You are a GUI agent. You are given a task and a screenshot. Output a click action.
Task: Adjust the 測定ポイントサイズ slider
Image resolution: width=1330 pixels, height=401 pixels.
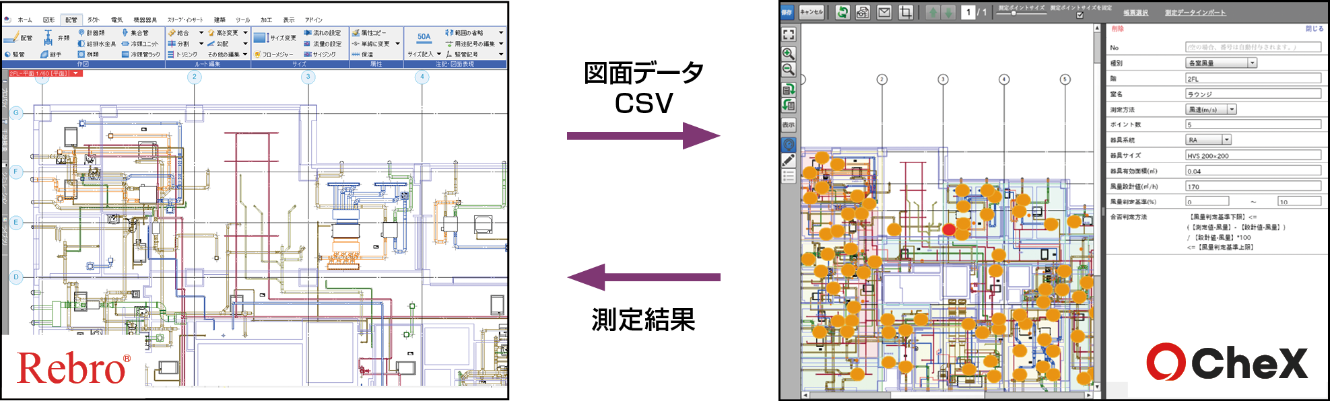click(1013, 13)
